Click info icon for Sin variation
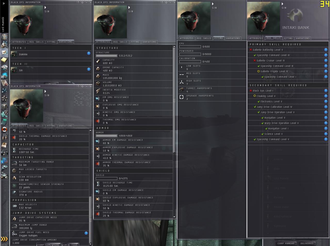This screenshot has height=246, width=330. (89, 69)
